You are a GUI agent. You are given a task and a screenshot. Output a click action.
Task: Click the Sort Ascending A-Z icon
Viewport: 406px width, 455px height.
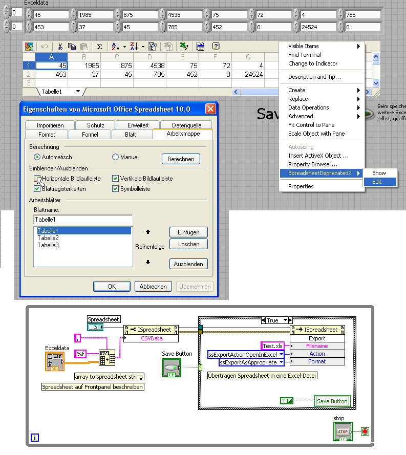click(x=116, y=47)
